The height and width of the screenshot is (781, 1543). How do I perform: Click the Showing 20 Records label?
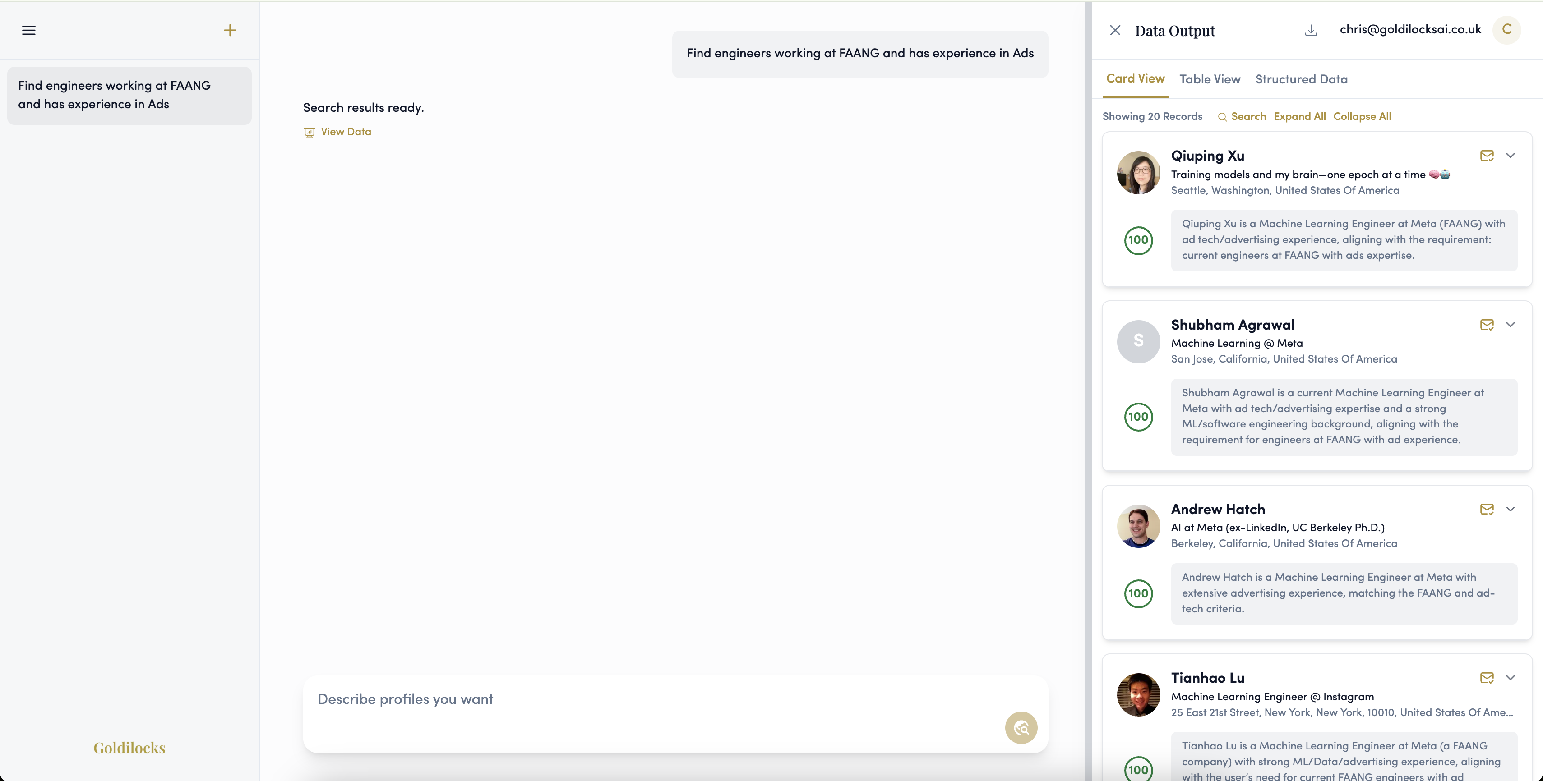click(x=1152, y=116)
